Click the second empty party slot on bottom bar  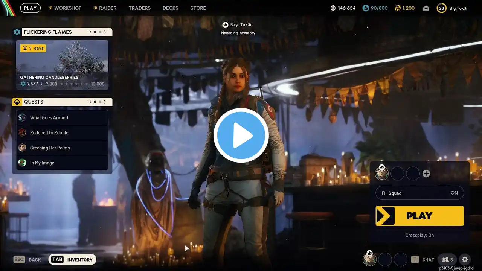click(400, 259)
